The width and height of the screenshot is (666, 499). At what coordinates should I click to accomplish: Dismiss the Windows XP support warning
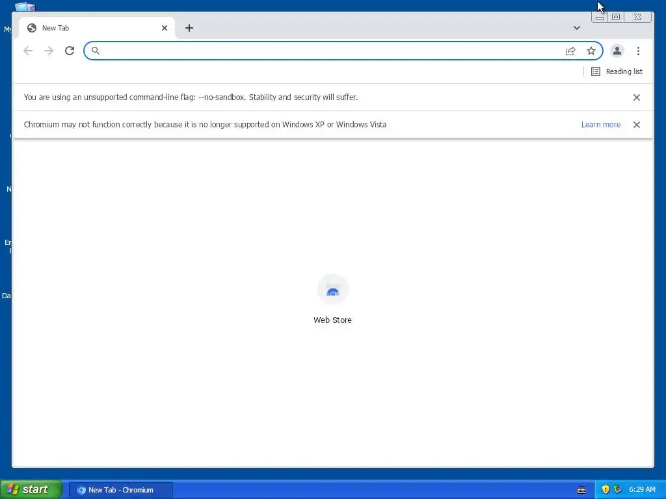click(636, 125)
